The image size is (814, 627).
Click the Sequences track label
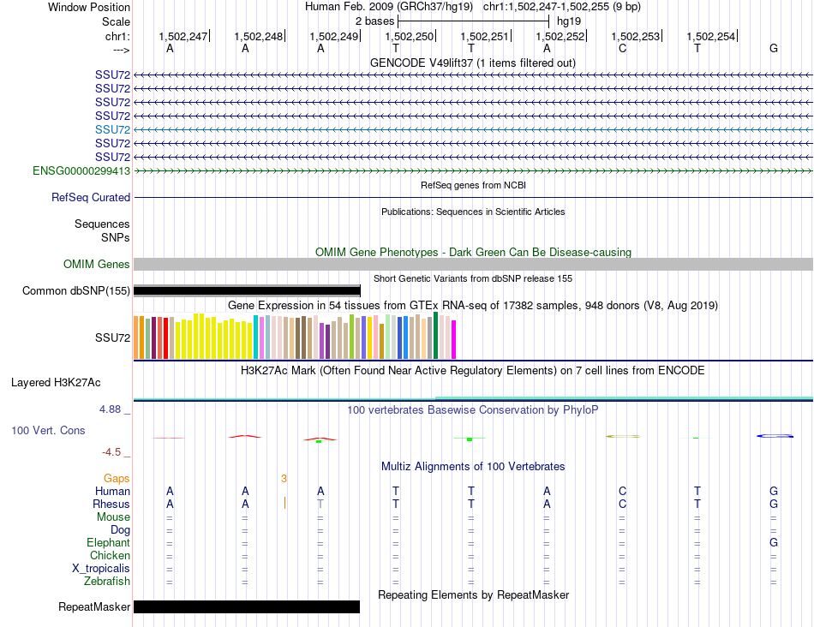point(102,224)
